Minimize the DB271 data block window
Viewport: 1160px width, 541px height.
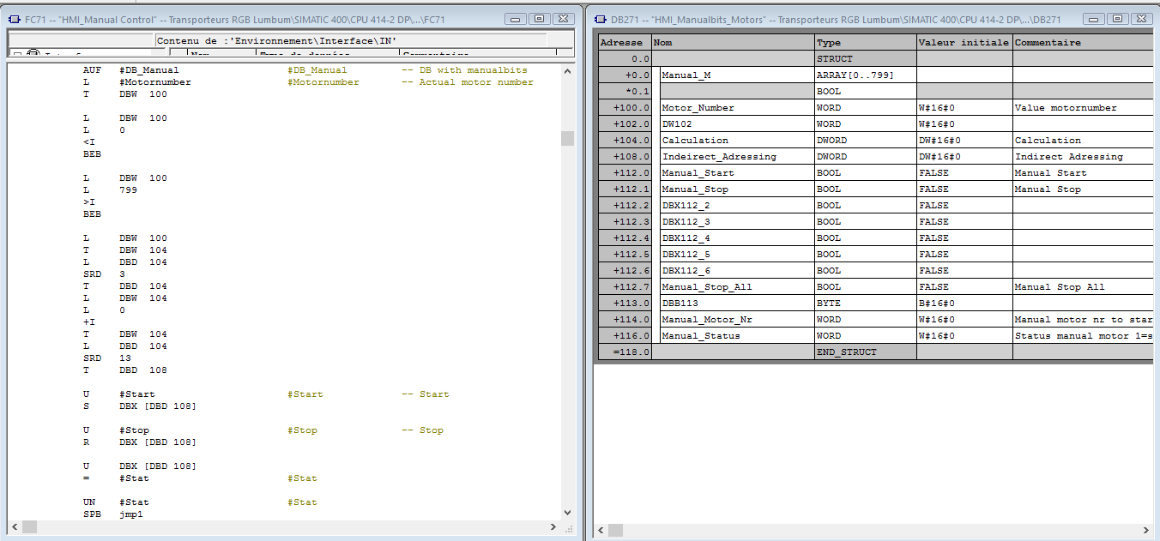[x=1093, y=18]
